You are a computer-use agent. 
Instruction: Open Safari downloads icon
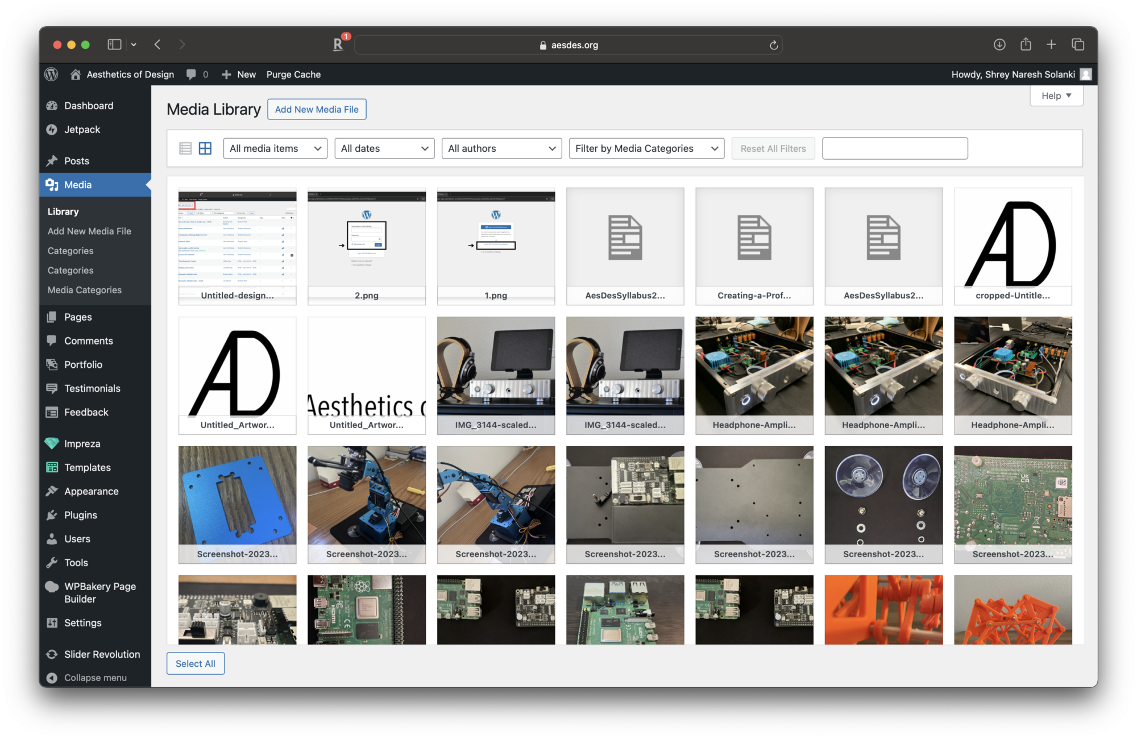click(x=999, y=44)
